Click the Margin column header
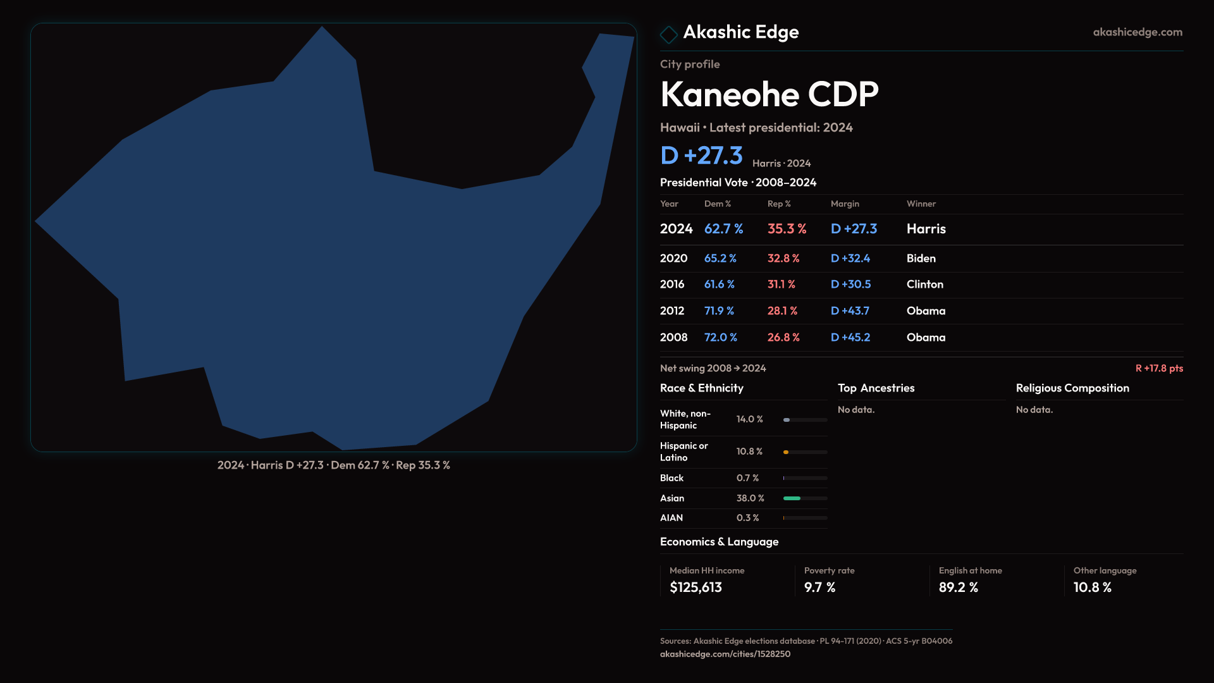The image size is (1214, 683). pyautogui.click(x=845, y=204)
